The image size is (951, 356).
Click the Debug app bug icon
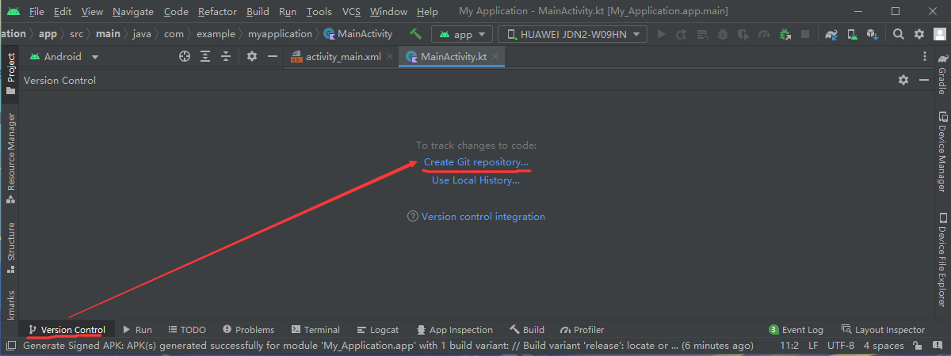723,34
